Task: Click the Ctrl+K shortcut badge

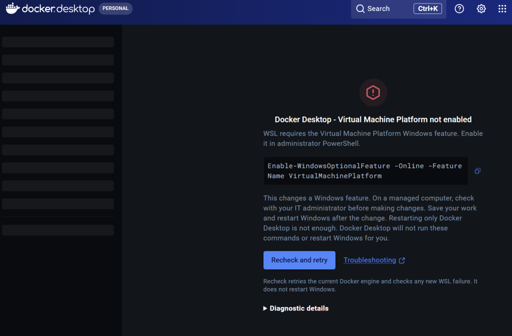Action: pyautogui.click(x=427, y=9)
